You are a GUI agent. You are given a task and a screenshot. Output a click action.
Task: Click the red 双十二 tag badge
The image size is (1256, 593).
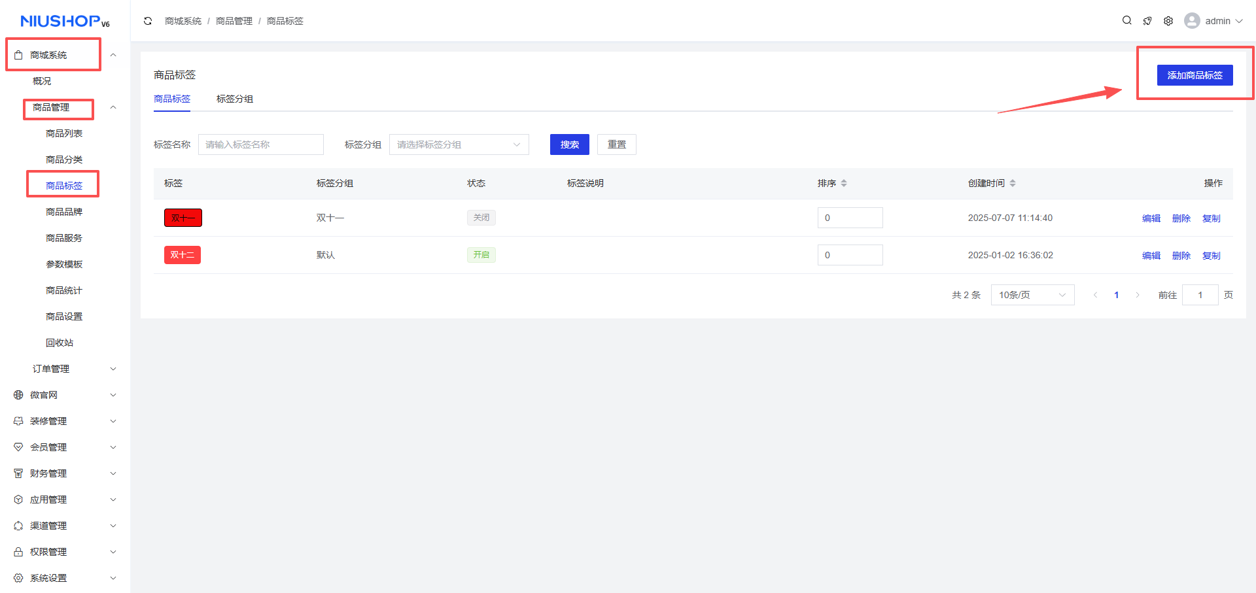tap(183, 255)
